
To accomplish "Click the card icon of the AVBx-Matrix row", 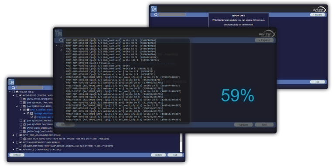I will (x=24, y=128).
